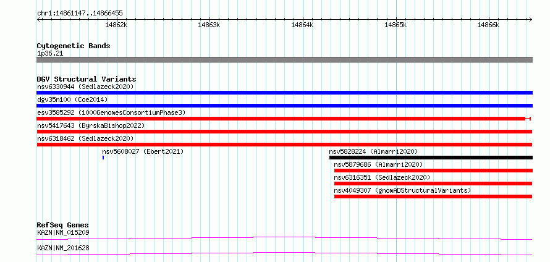Click the red bar under nsv6318462

284,145
